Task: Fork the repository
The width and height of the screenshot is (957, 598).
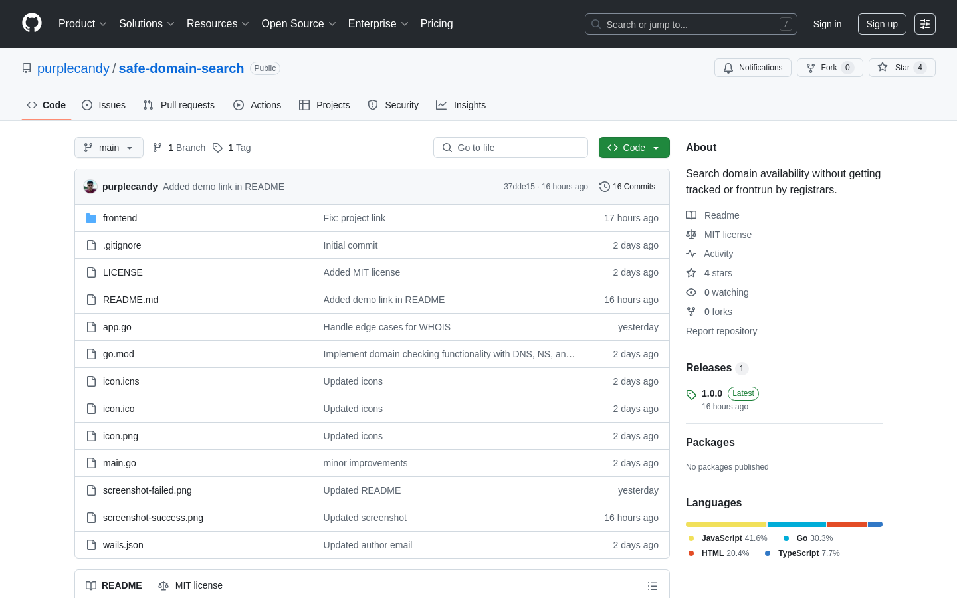Action: (x=829, y=68)
